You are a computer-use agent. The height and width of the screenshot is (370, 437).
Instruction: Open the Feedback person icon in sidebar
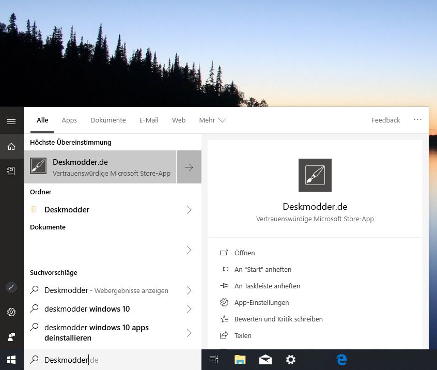tap(11, 337)
